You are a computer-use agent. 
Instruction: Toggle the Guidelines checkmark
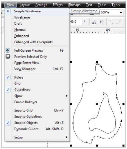tap(8, 90)
